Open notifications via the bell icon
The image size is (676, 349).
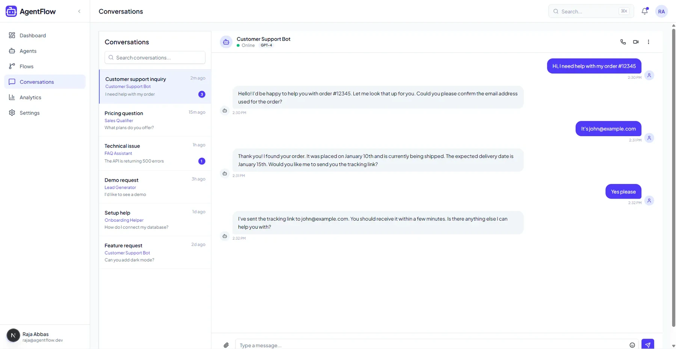click(645, 11)
